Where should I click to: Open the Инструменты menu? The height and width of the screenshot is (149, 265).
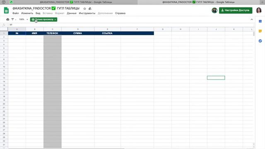pos(87,13)
